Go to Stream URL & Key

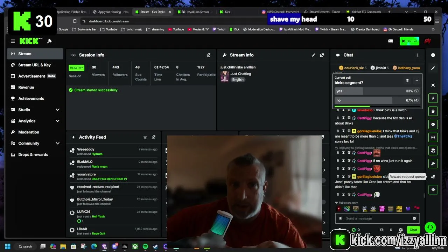point(35,65)
